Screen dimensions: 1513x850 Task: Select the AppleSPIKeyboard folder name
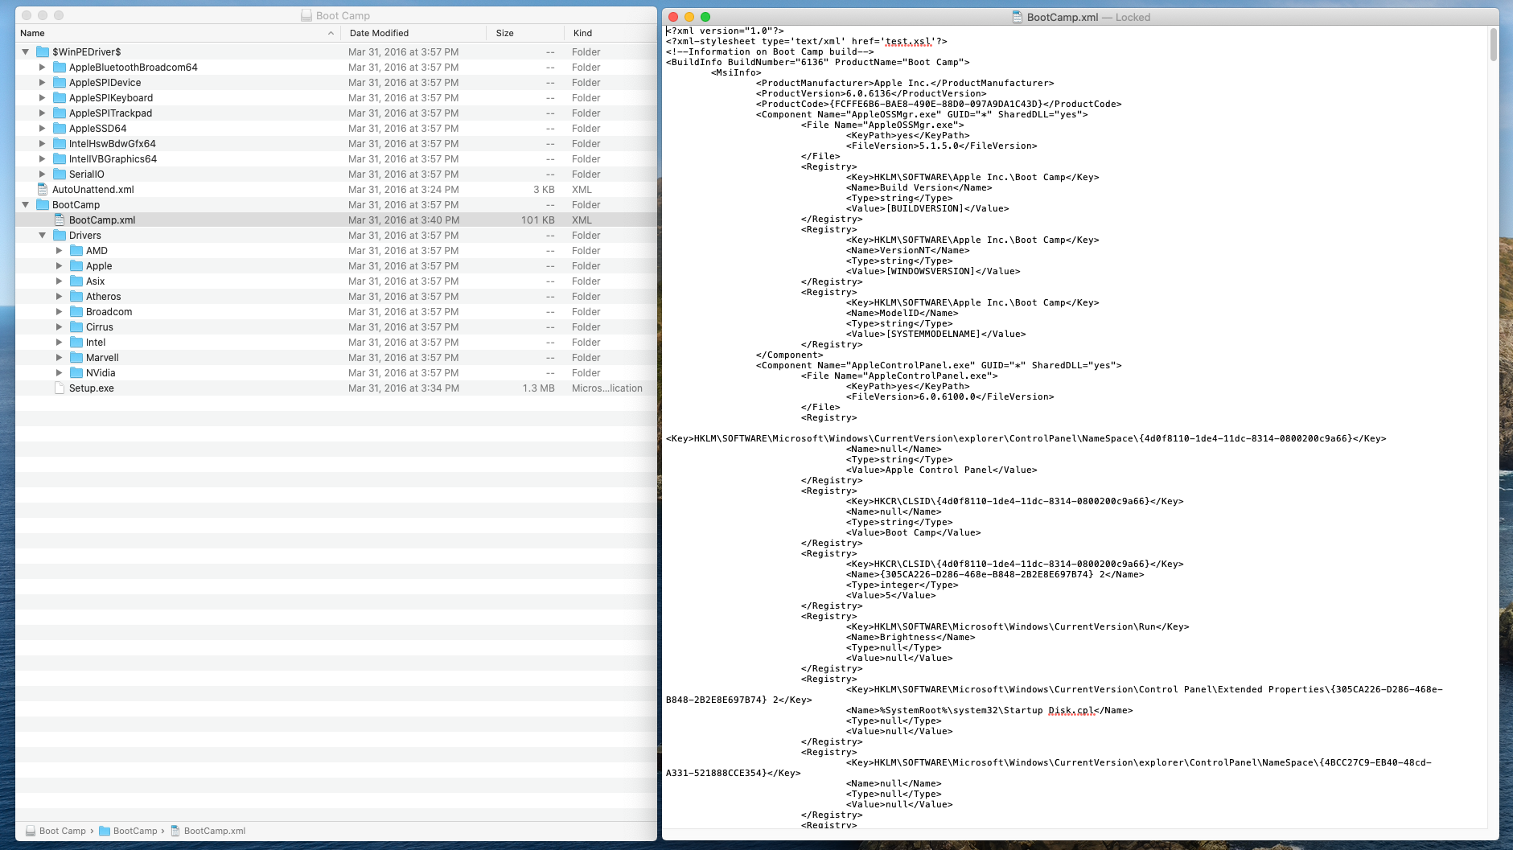111,98
